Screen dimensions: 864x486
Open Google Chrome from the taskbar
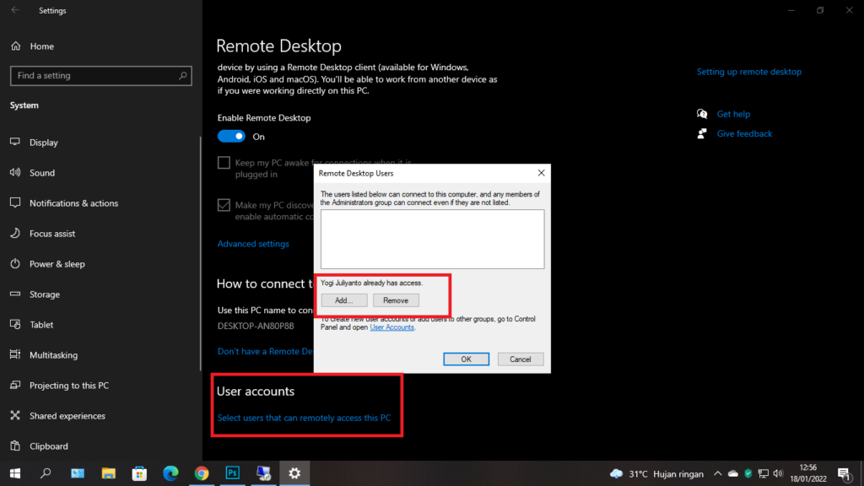(201, 473)
